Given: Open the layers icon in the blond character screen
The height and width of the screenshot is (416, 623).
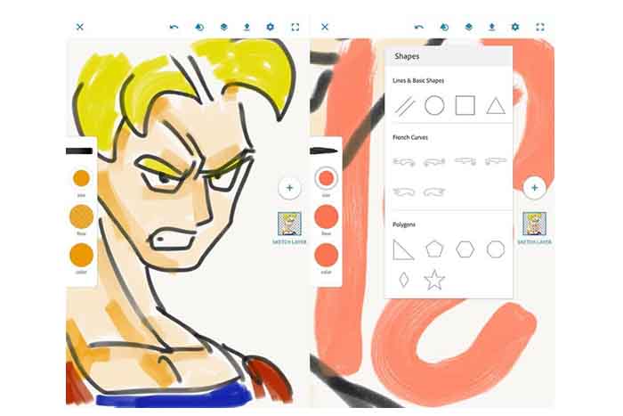Looking at the screenshot, I should (x=223, y=27).
